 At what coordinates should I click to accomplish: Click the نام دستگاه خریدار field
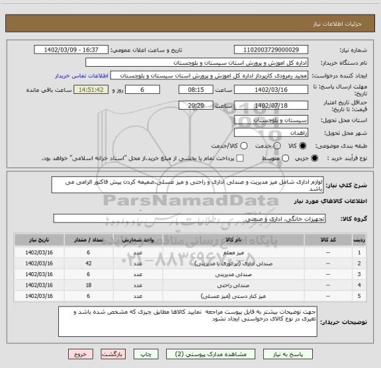197,63
